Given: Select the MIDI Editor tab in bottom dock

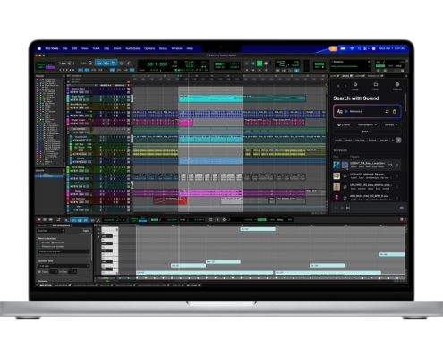Looking at the screenshot, I should coord(46,286).
